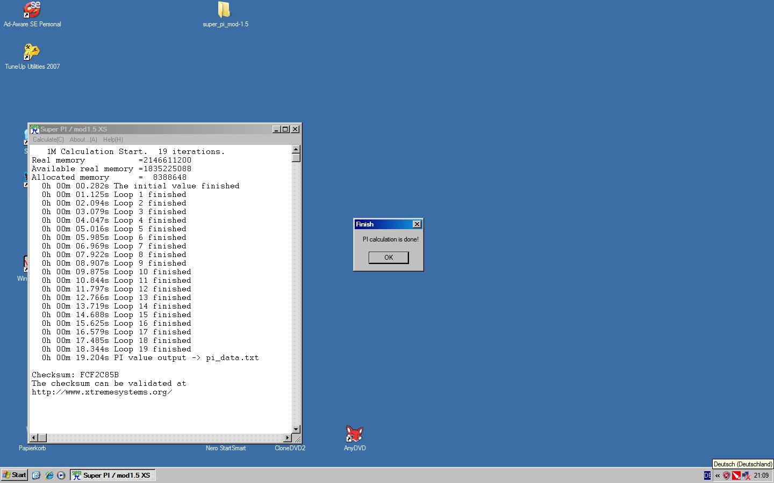The height and width of the screenshot is (483, 774).
Task: Click the Super PI title bar icon
Action: 35,129
